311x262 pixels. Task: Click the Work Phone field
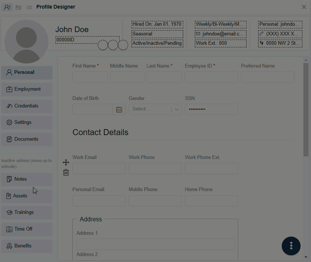point(155,169)
